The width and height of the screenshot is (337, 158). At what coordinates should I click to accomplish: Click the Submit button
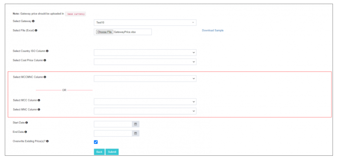pyautogui.click(x=112, y=152)
